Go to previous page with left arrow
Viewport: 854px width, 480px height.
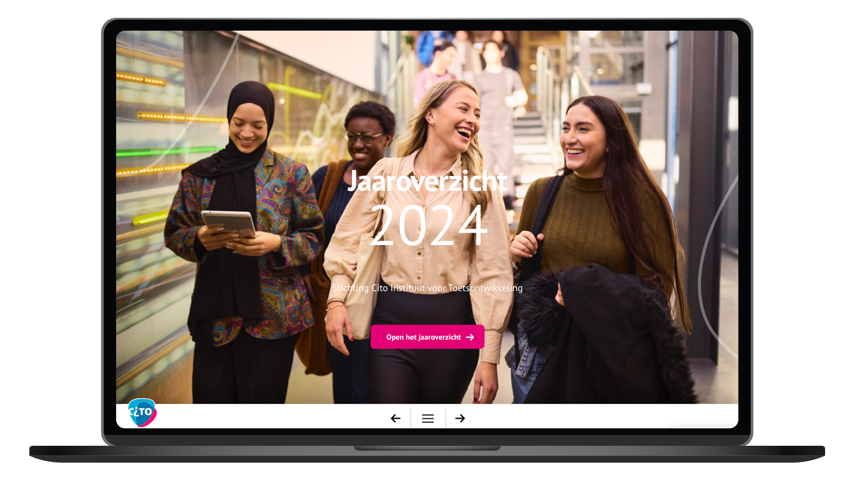(x=395, y=418)
